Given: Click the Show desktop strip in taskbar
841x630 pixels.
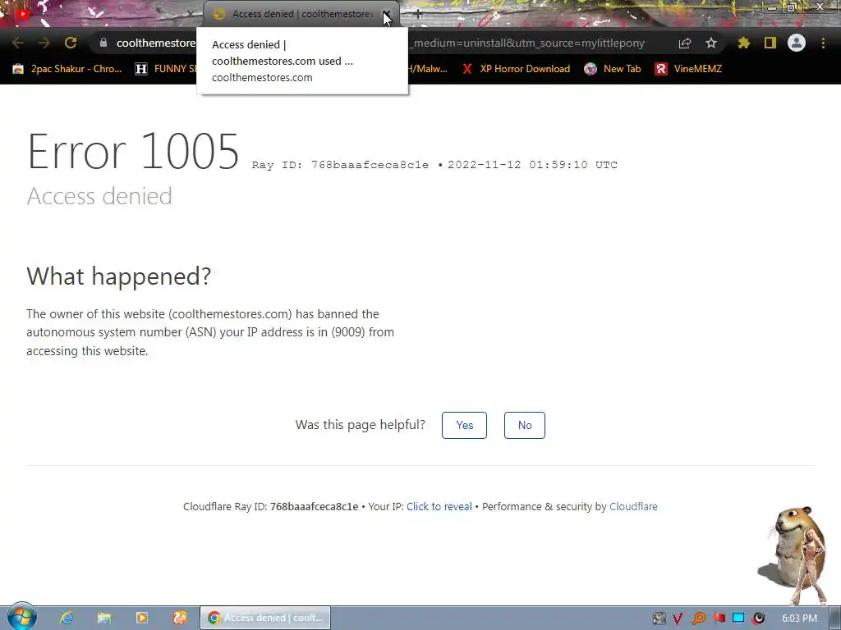Looking at the screenshot, I should [x=835, y=618].
